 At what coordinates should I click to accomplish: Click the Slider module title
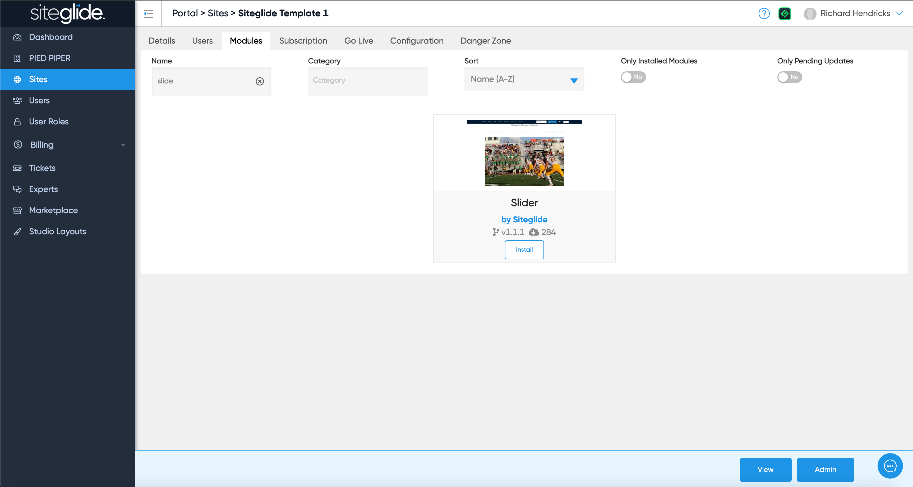tap(524, 203)
